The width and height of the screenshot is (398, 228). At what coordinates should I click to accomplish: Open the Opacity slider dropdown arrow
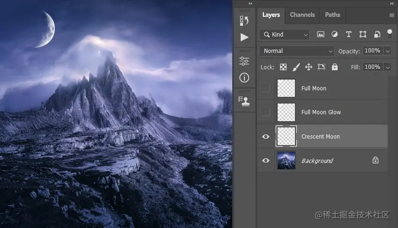pos(388,51)
